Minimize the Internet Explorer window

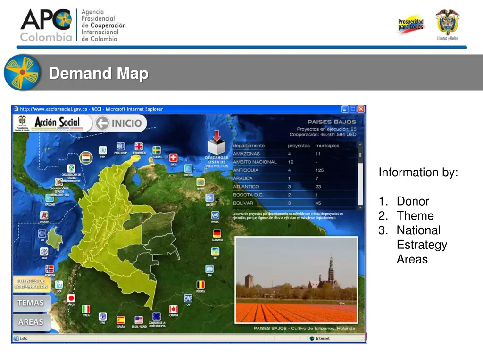[x=345, y=109]
